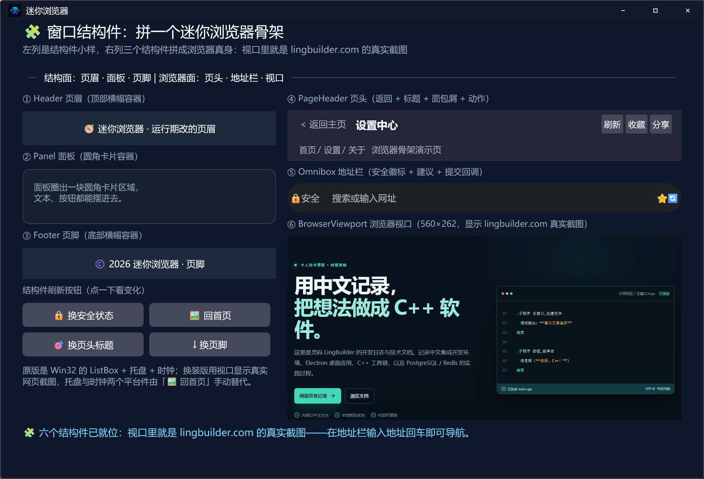
Task: Click the 本地规则优先 checkmark item
Action: tap(350, 415)
